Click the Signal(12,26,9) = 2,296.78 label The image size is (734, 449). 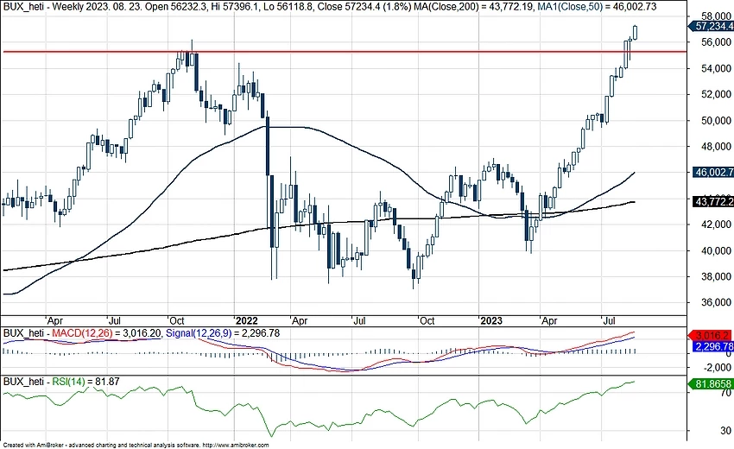coord(223,333)
